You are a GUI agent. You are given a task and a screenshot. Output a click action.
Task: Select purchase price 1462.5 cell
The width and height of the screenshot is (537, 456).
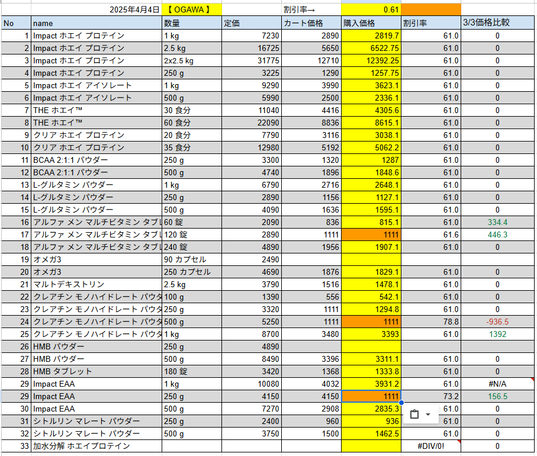371,433
